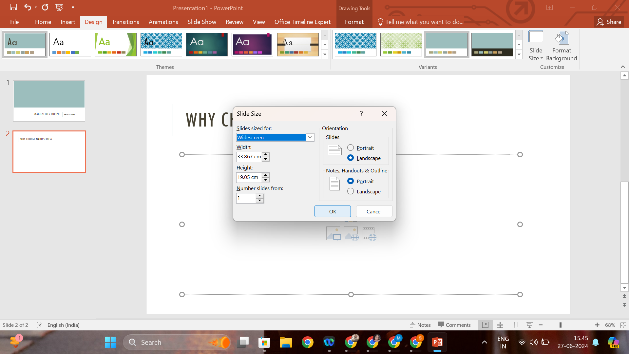Open Reading View from status bar

(x=515, y=325)
